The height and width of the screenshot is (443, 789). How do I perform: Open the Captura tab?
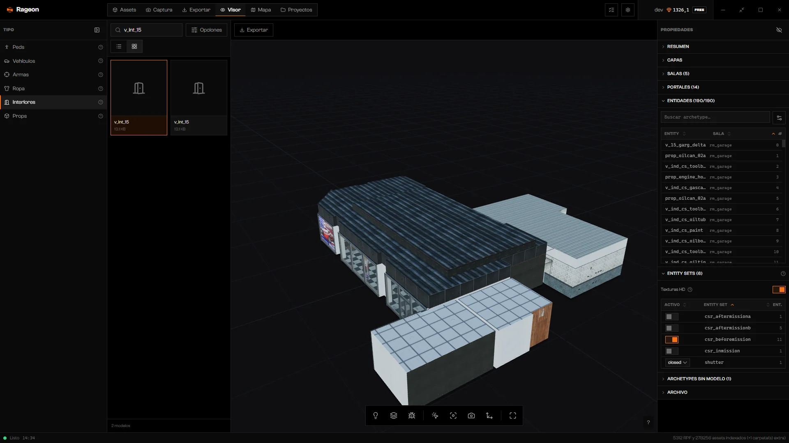[x=159, y=10]
